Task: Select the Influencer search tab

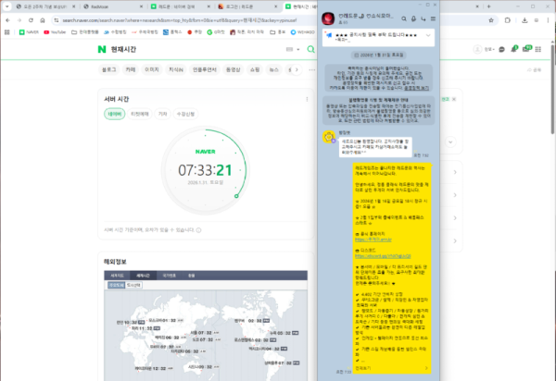Action: (205, 69)
